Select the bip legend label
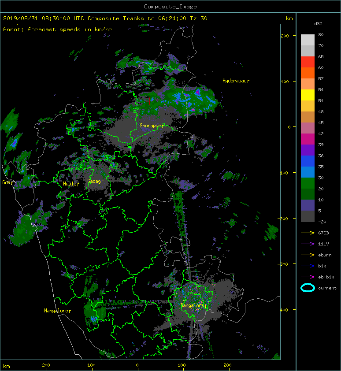The image size is (341, 371). click(x=322, y=266)
